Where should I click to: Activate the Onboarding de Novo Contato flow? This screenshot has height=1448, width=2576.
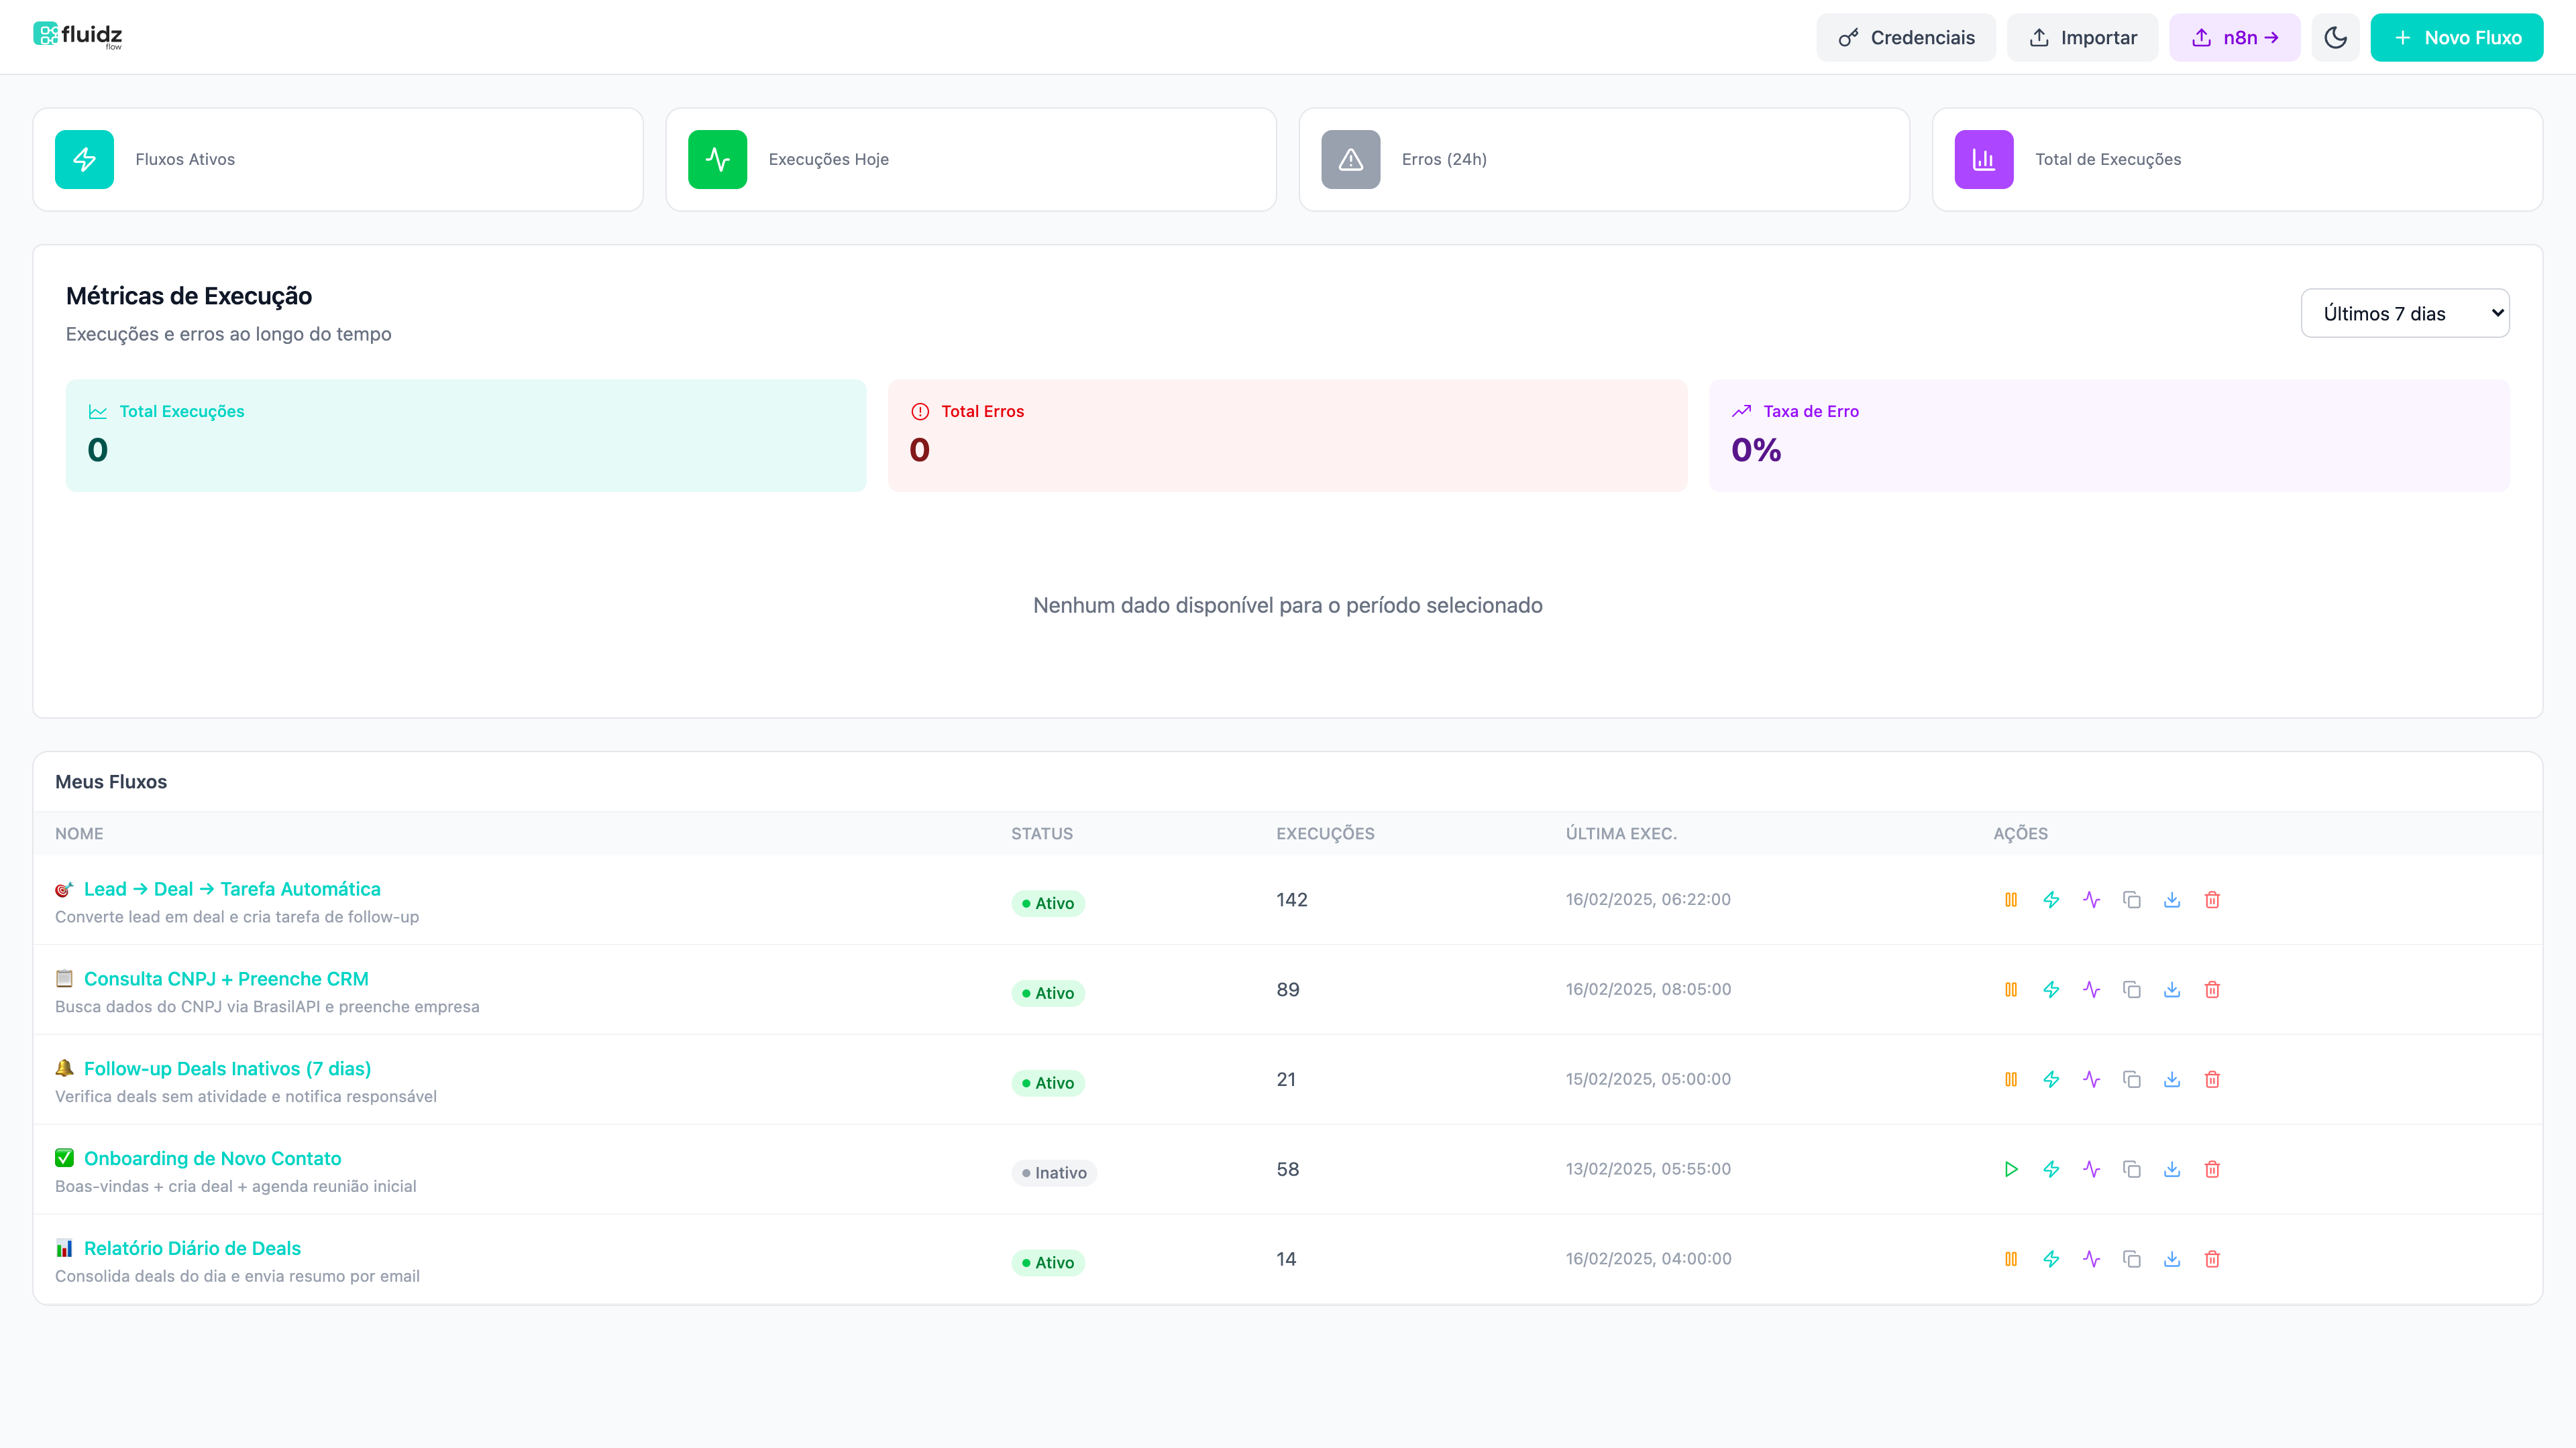click(2012, 1169)
